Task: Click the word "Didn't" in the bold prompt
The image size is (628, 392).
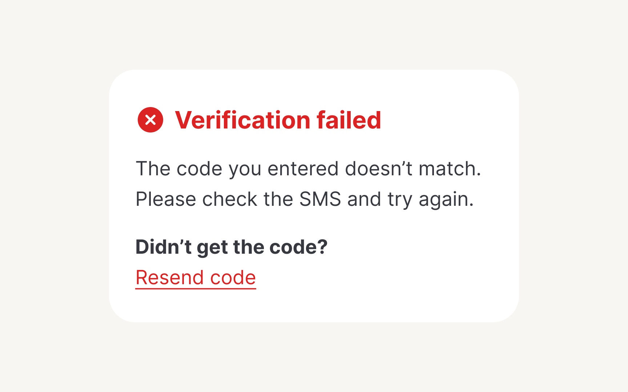Action: 163,247
